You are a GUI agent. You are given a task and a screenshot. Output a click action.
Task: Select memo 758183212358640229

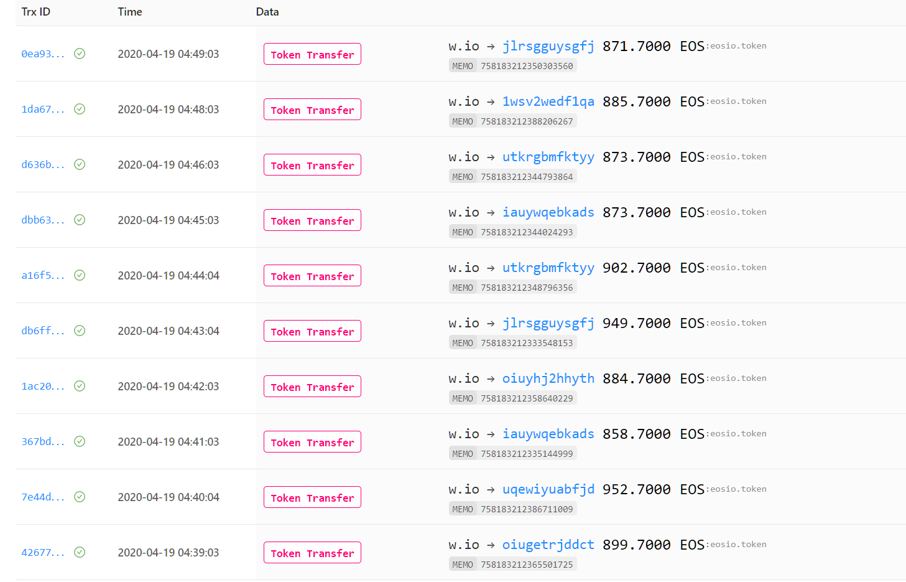527,398
